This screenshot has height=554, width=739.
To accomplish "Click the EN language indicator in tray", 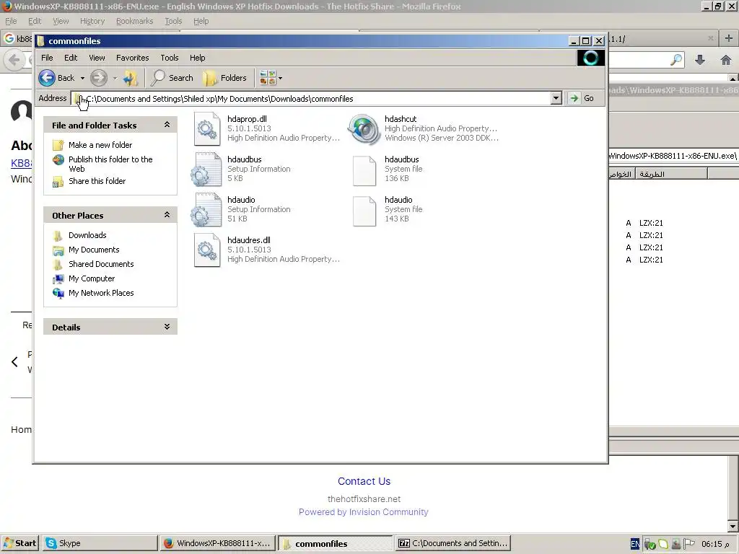I will click(x=635, y=544).
